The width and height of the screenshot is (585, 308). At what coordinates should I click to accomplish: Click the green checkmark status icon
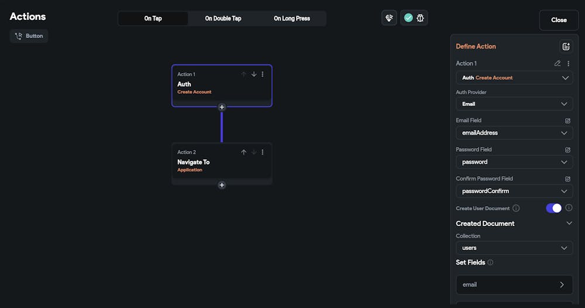(x=408, y=18)
